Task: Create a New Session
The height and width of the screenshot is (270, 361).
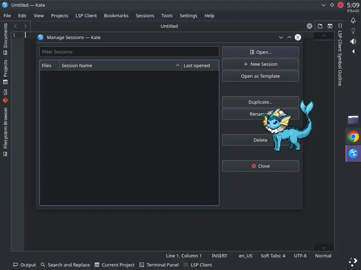Action: [261, 64]
